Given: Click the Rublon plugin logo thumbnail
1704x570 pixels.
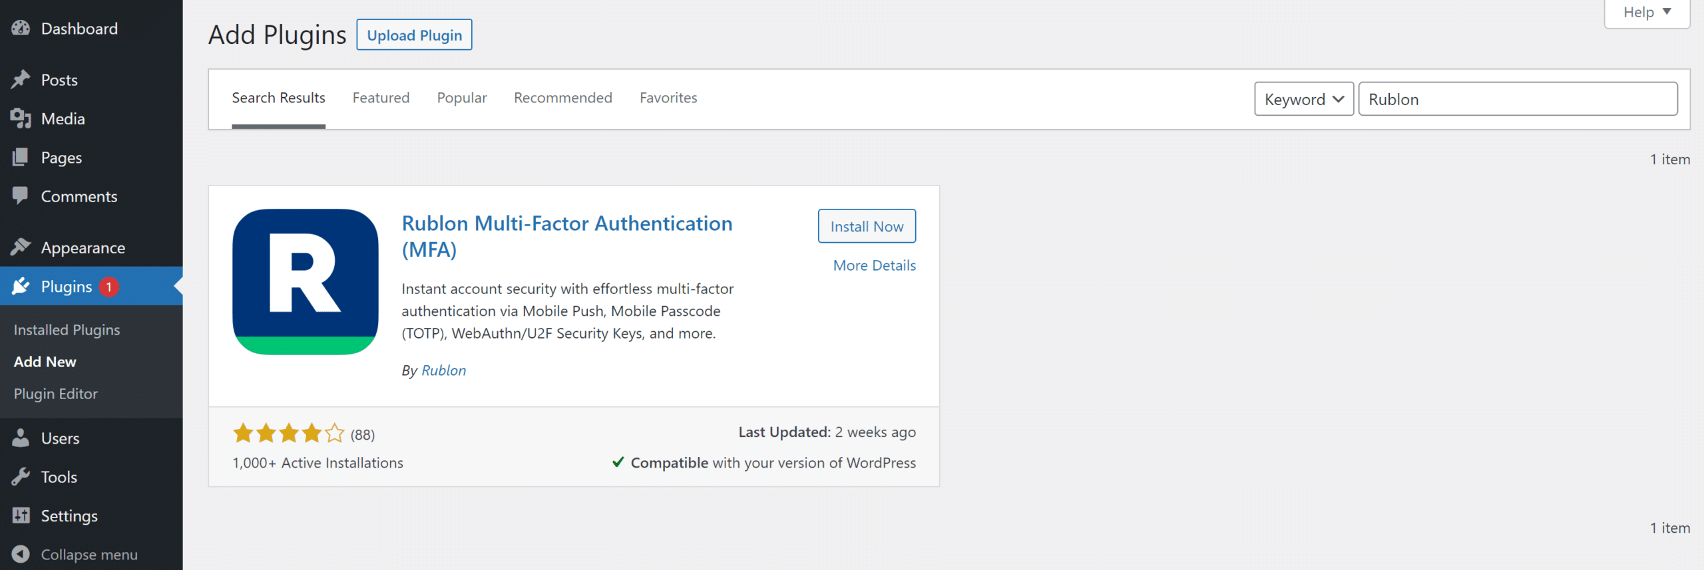Looking at the screenshot, I should coord(306,282).
